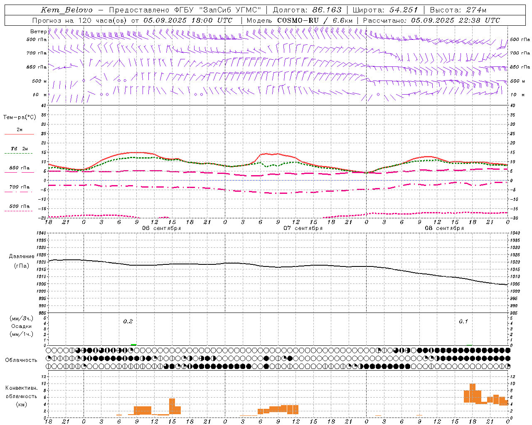Click the model name COSMO-RU / 6.6км
This screenshot has width=532, height=425.
[x=315, y=20]
